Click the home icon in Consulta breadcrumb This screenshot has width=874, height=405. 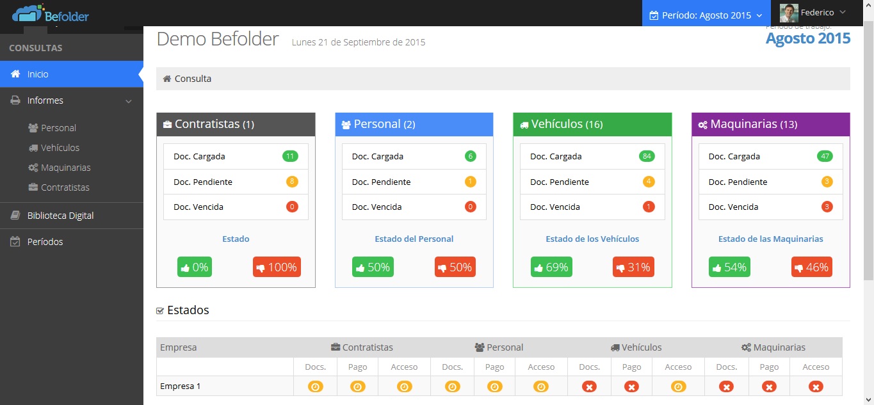(167, 79)
